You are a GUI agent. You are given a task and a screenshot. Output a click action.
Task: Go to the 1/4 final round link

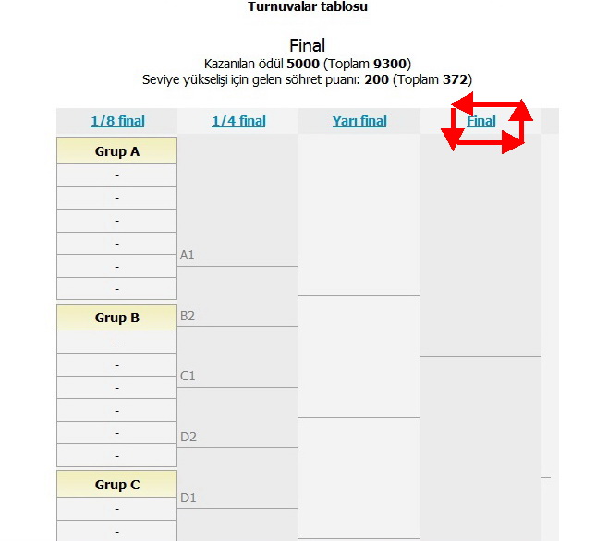coord(238,121)
